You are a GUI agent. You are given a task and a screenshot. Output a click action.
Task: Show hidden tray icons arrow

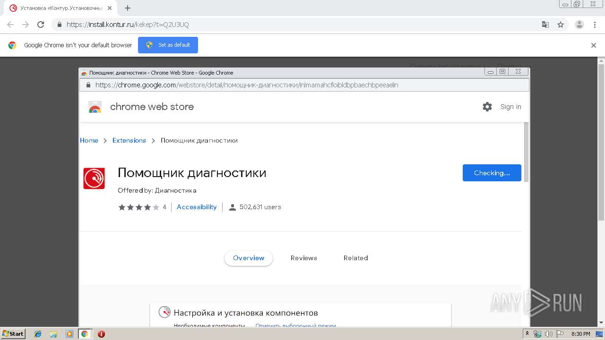(x=527, y=334)
